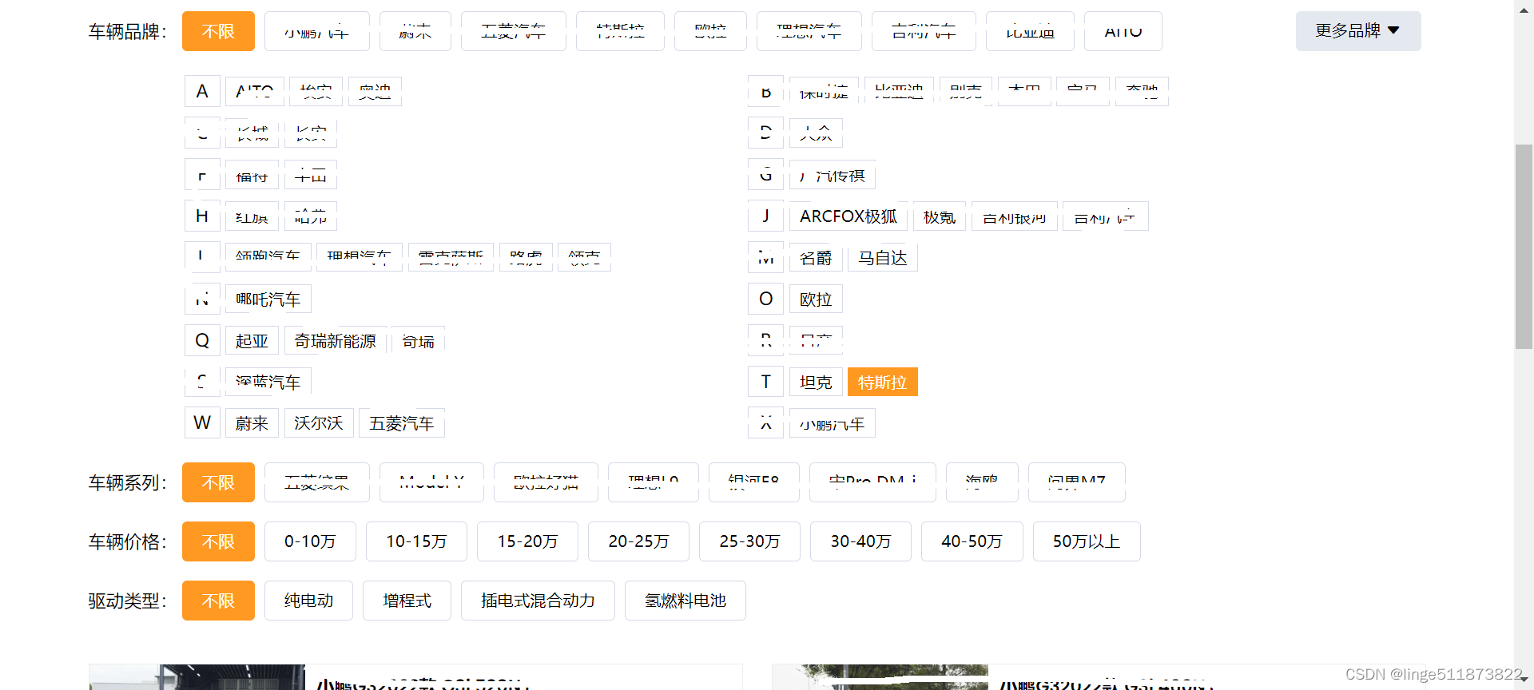Filter by price 50万以上

[x=1087, y=541]
